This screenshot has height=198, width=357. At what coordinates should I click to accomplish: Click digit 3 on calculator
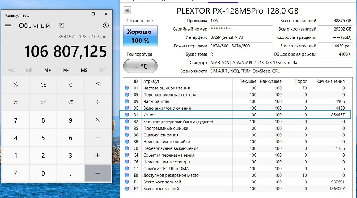[70, 155]
